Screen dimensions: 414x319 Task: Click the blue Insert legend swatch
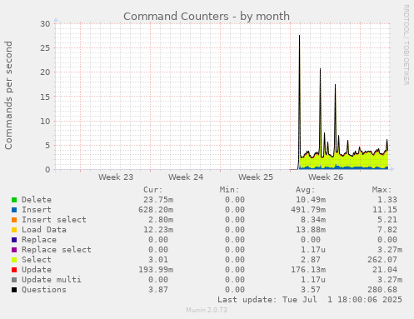(x=14, y=210)
